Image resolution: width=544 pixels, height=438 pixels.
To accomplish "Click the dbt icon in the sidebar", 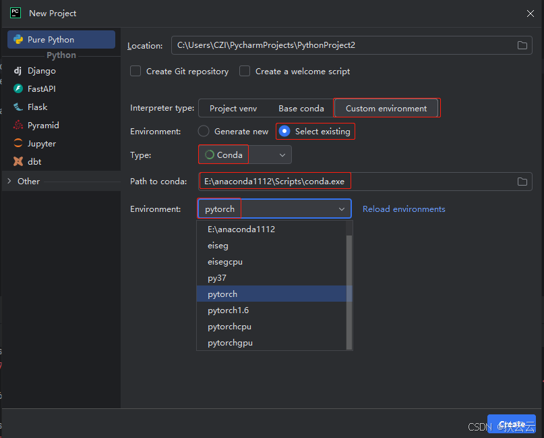I will pyautogui.click(x=18, y=161).
